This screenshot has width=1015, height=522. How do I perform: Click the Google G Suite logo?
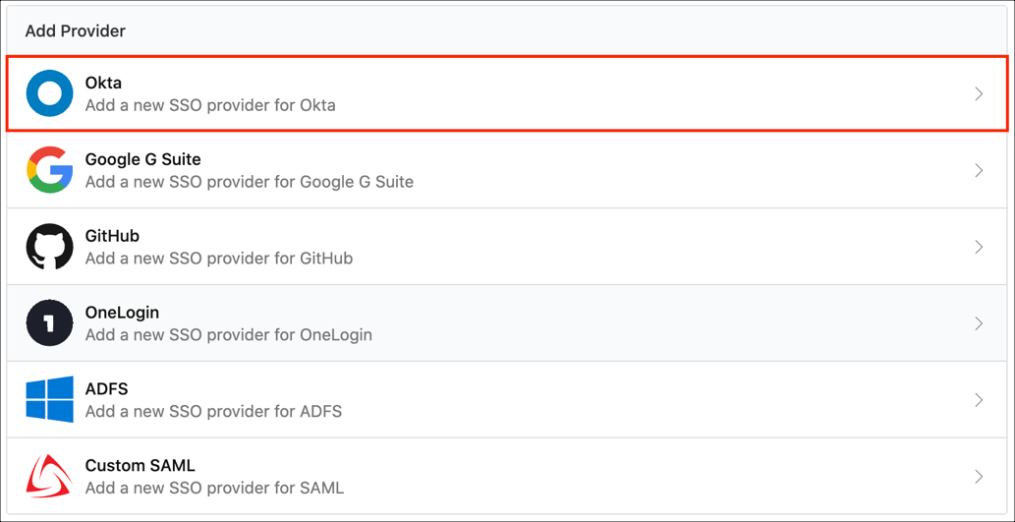pos(50,170)
